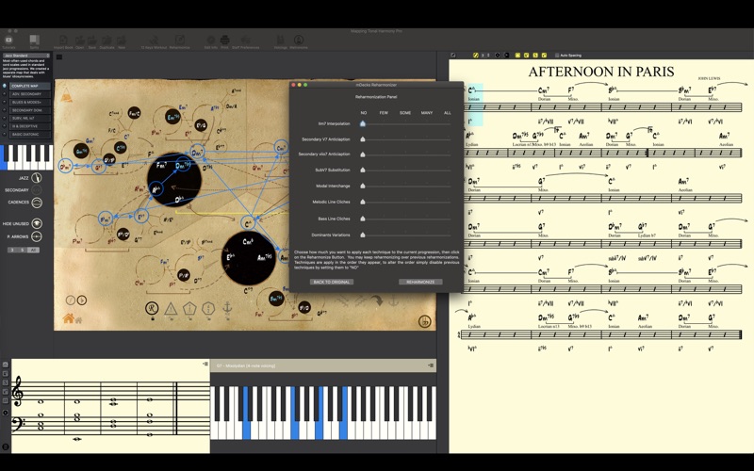Open the Tutorials toolbar icon
Image resolution: width=754 pixels, height=471 pixels.
pos(8,41)
